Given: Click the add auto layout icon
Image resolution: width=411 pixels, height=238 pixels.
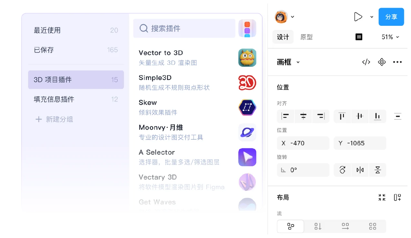Looking at the screenshot, I should pos(397,197).
